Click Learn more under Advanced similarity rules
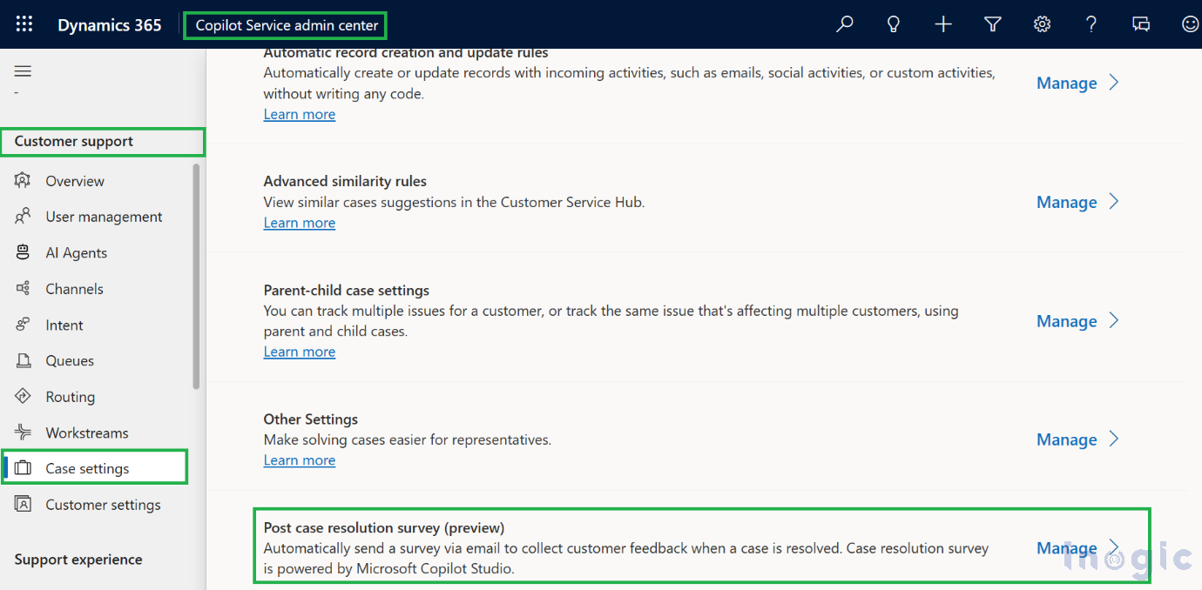 point(299,223)
